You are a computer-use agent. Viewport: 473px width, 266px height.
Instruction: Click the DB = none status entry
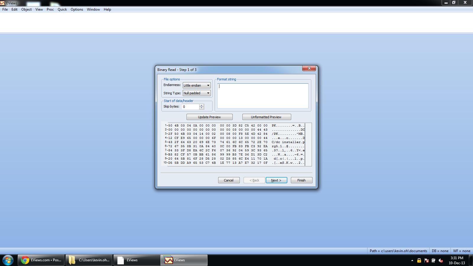coord(440,251)
